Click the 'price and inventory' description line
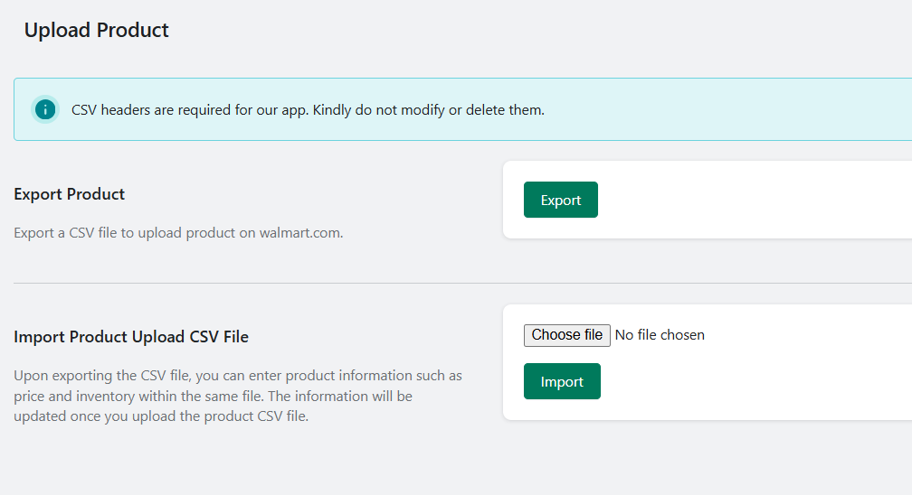912x495 pixels. (213, 397)
